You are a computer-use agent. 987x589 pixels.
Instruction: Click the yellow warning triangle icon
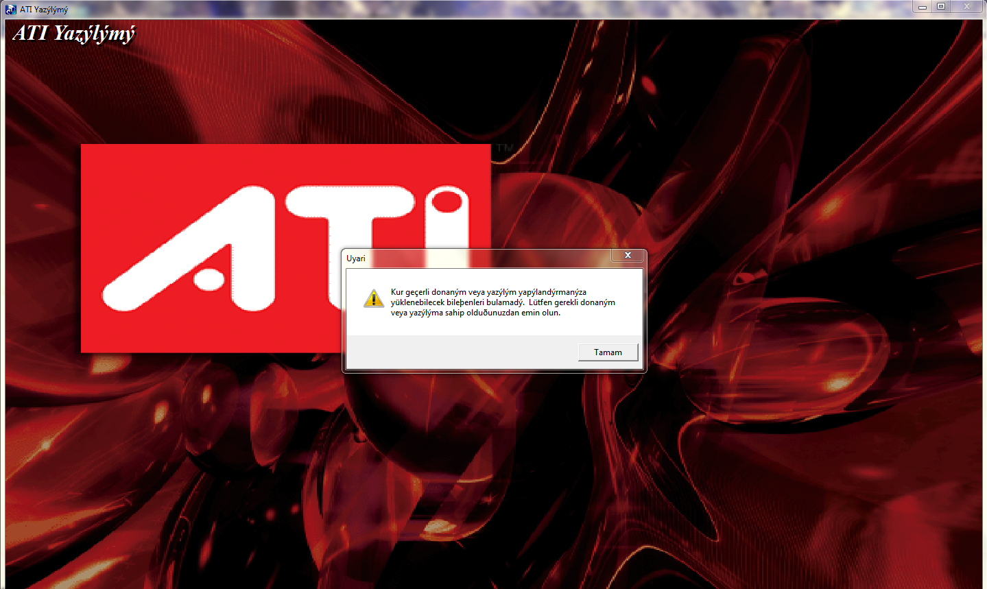pyautogui.click(x=373, y=298)
